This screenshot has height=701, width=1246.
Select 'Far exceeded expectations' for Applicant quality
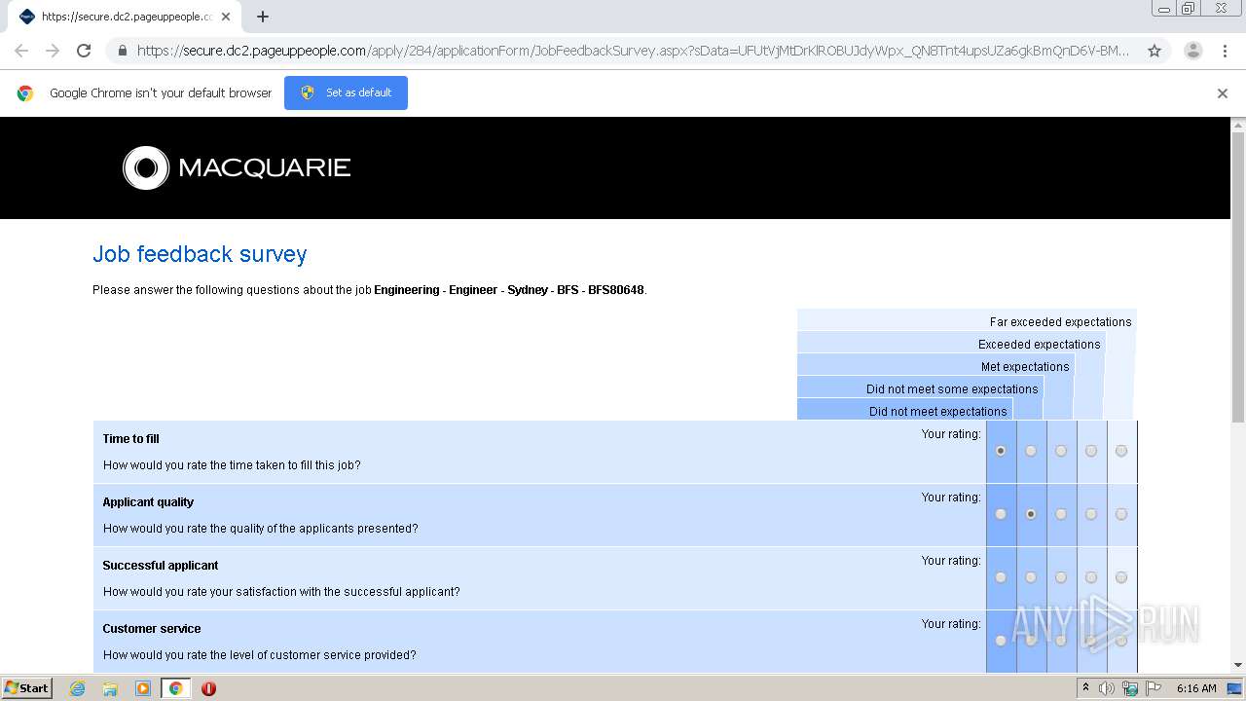1121,514
